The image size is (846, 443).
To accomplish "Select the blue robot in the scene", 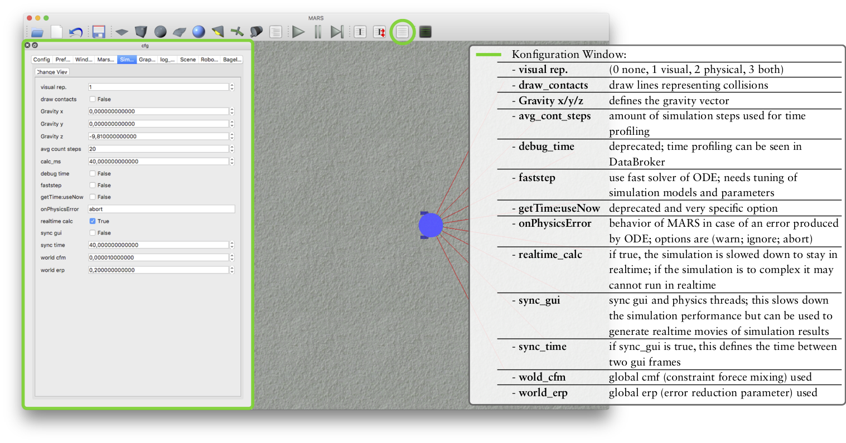I will tap(431, 225).
